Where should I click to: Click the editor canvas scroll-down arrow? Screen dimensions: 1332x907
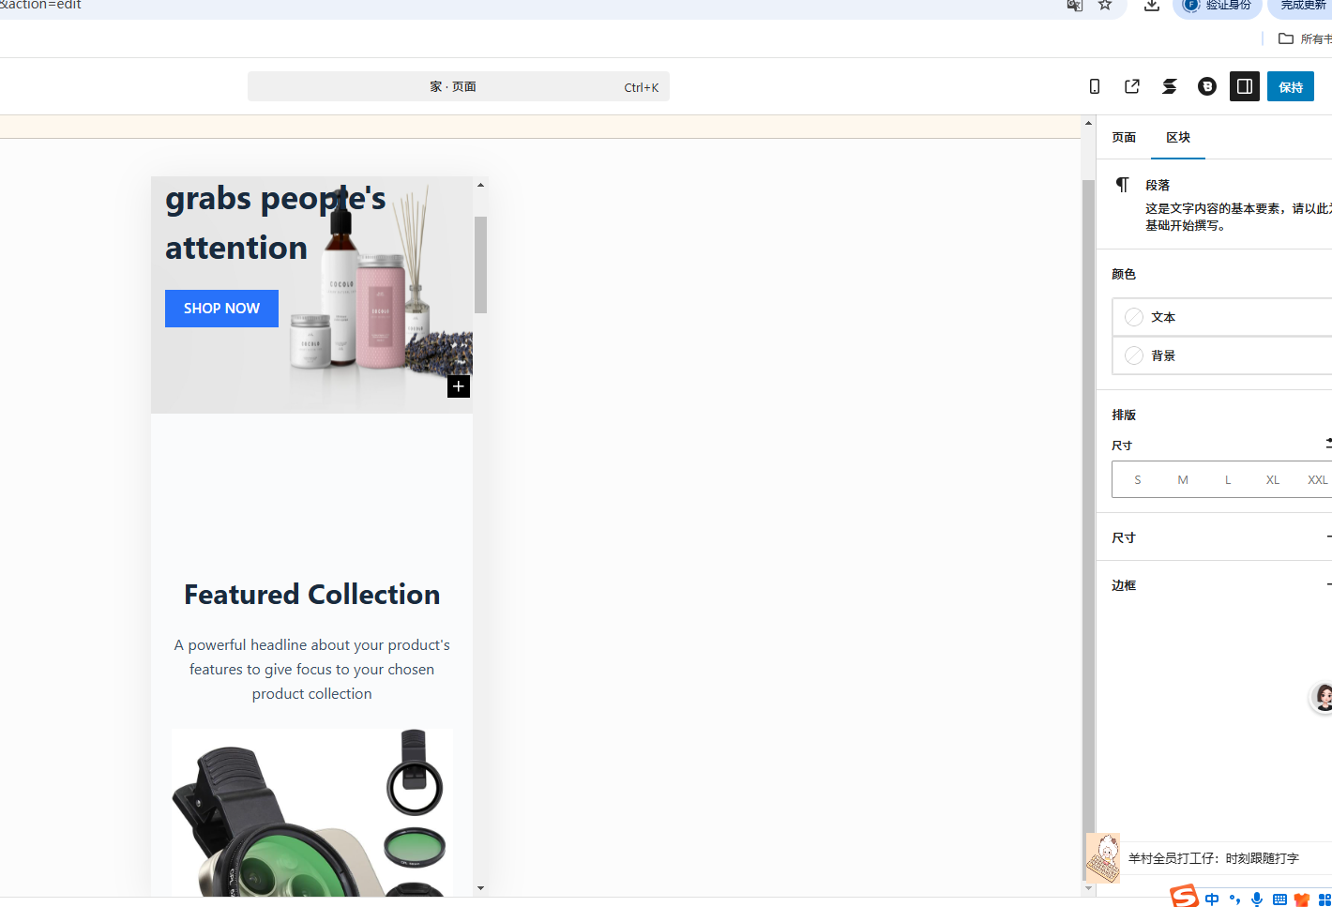click(1088, 888)
